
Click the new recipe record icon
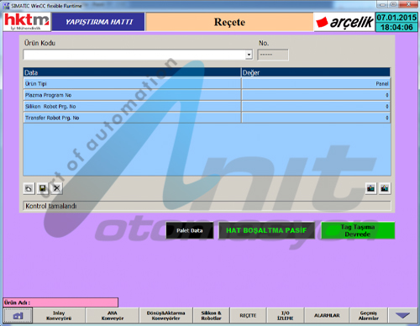coord(29,188)
